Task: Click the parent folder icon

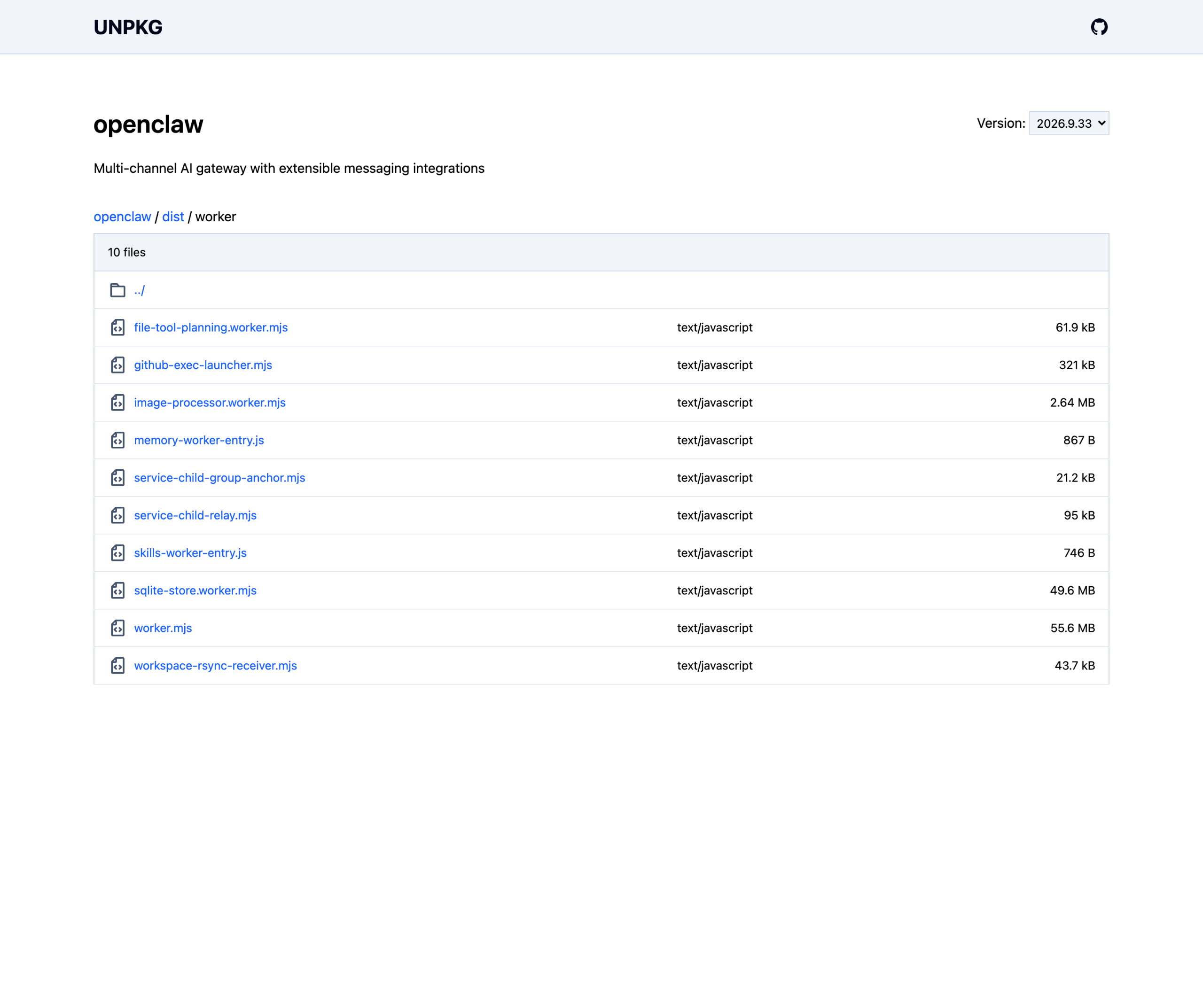Action: [x=117, y=290]
